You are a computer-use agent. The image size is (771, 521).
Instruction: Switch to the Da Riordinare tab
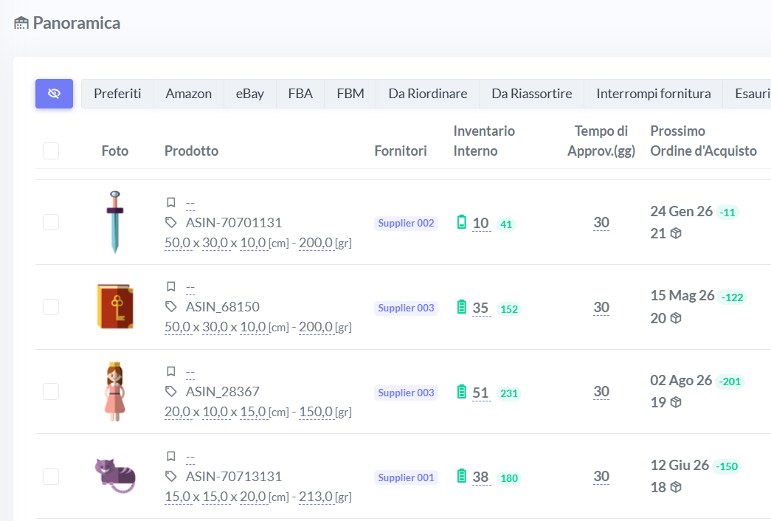tap(427, 94)
